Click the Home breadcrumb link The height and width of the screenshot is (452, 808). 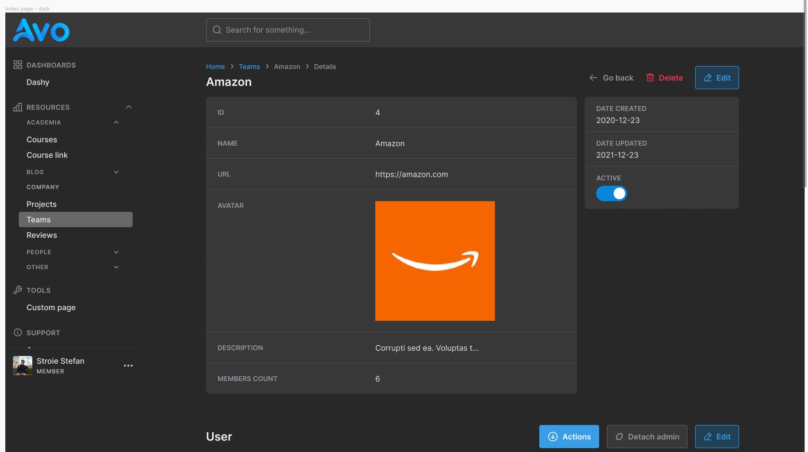click(215, 67)
